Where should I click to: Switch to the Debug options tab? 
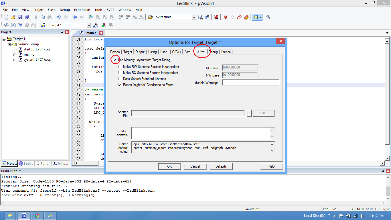[x=213, y=52]
